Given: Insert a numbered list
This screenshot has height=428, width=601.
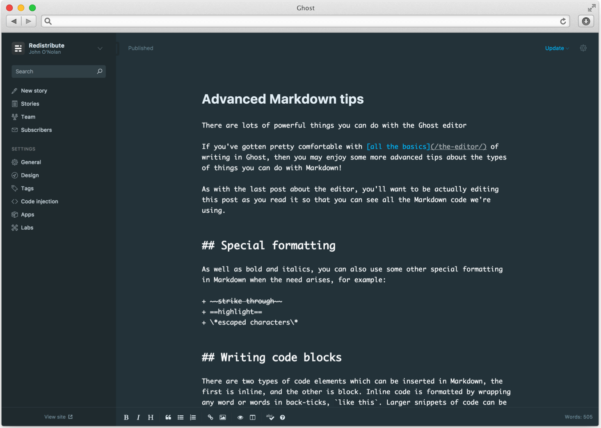Looking at the screenshot, I should [x=193, y=417].
